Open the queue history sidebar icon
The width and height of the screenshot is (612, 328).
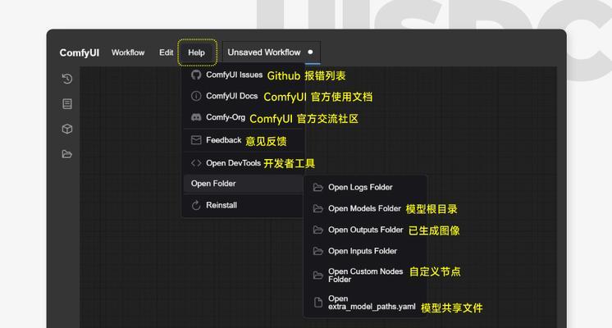(x=67, y=79)
